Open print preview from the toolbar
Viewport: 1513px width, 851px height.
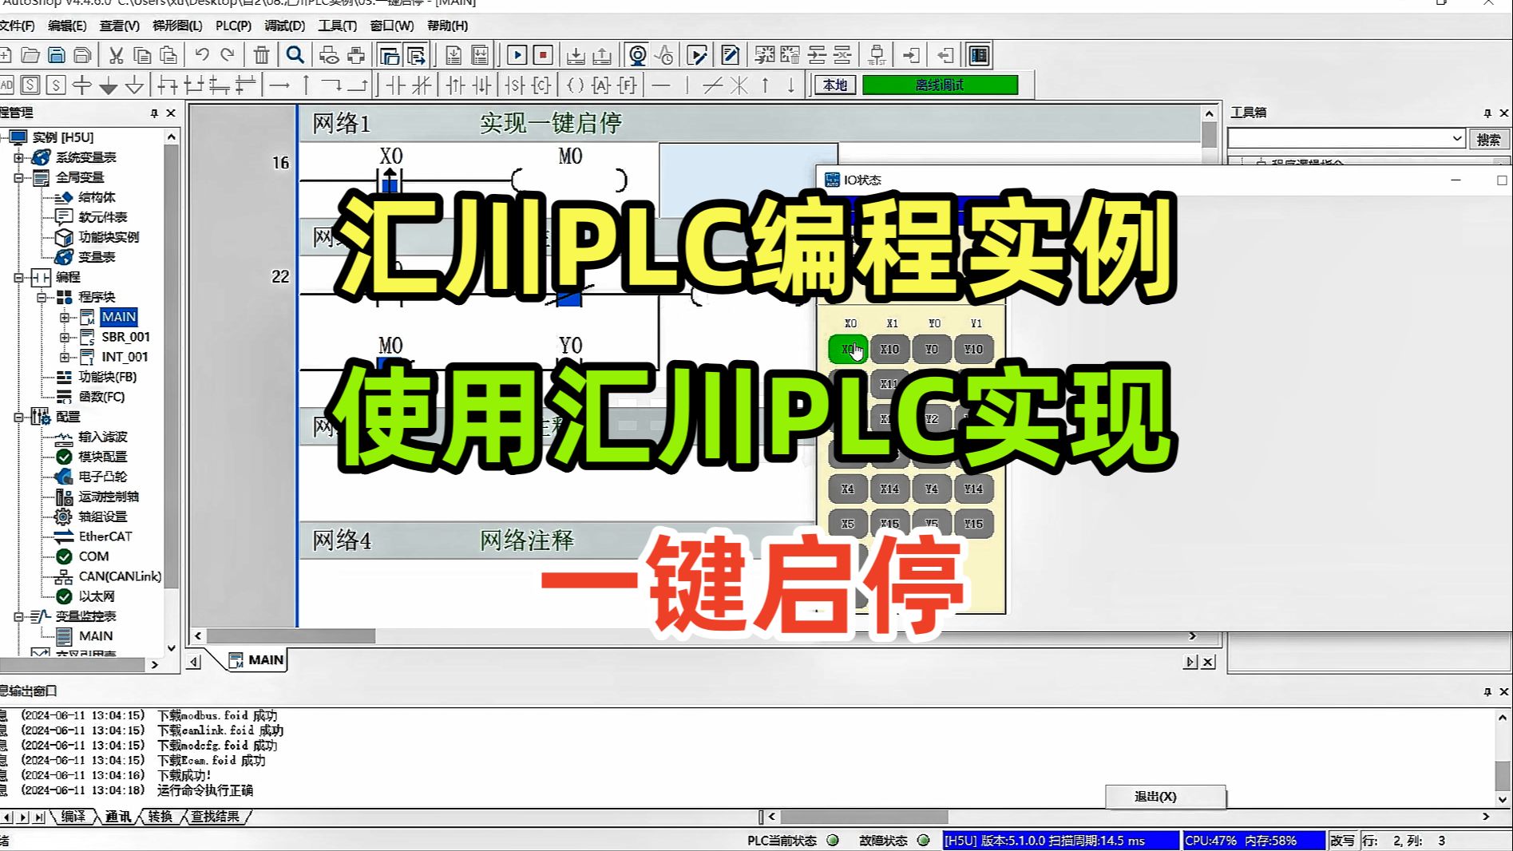(x=329, y=55)
